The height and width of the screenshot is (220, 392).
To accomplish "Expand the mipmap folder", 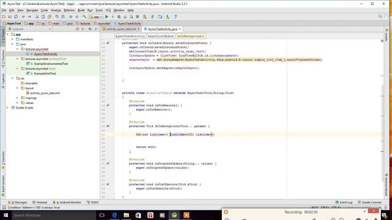I will pyautogui.click(x=17, y=98).
